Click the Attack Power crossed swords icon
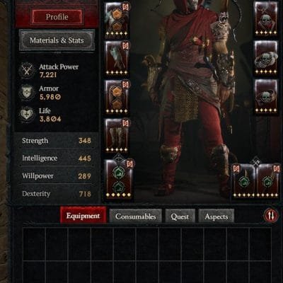 tap(27, 71)
